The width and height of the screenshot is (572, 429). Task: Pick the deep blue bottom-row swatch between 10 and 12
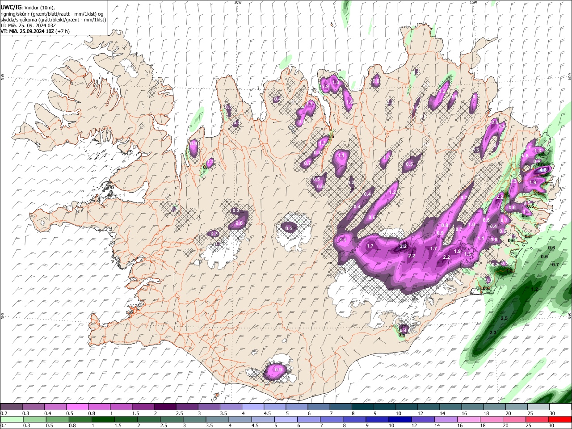pos(399,420)
